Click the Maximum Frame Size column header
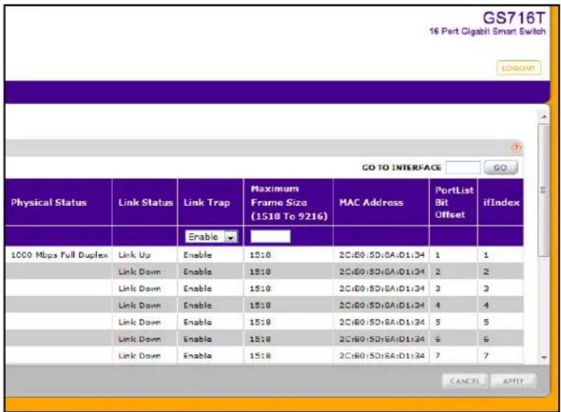Viewport: 561px width, 412px height. (x=289, y=202)
